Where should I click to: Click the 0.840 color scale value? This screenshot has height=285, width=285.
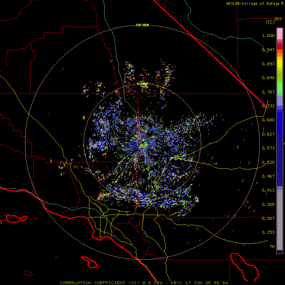click(268, 78)
